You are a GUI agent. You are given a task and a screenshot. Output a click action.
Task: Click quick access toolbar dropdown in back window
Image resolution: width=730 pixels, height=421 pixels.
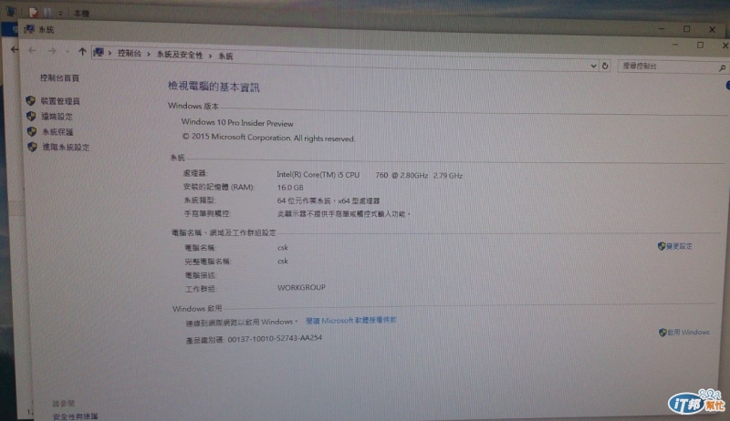[60, 14]
